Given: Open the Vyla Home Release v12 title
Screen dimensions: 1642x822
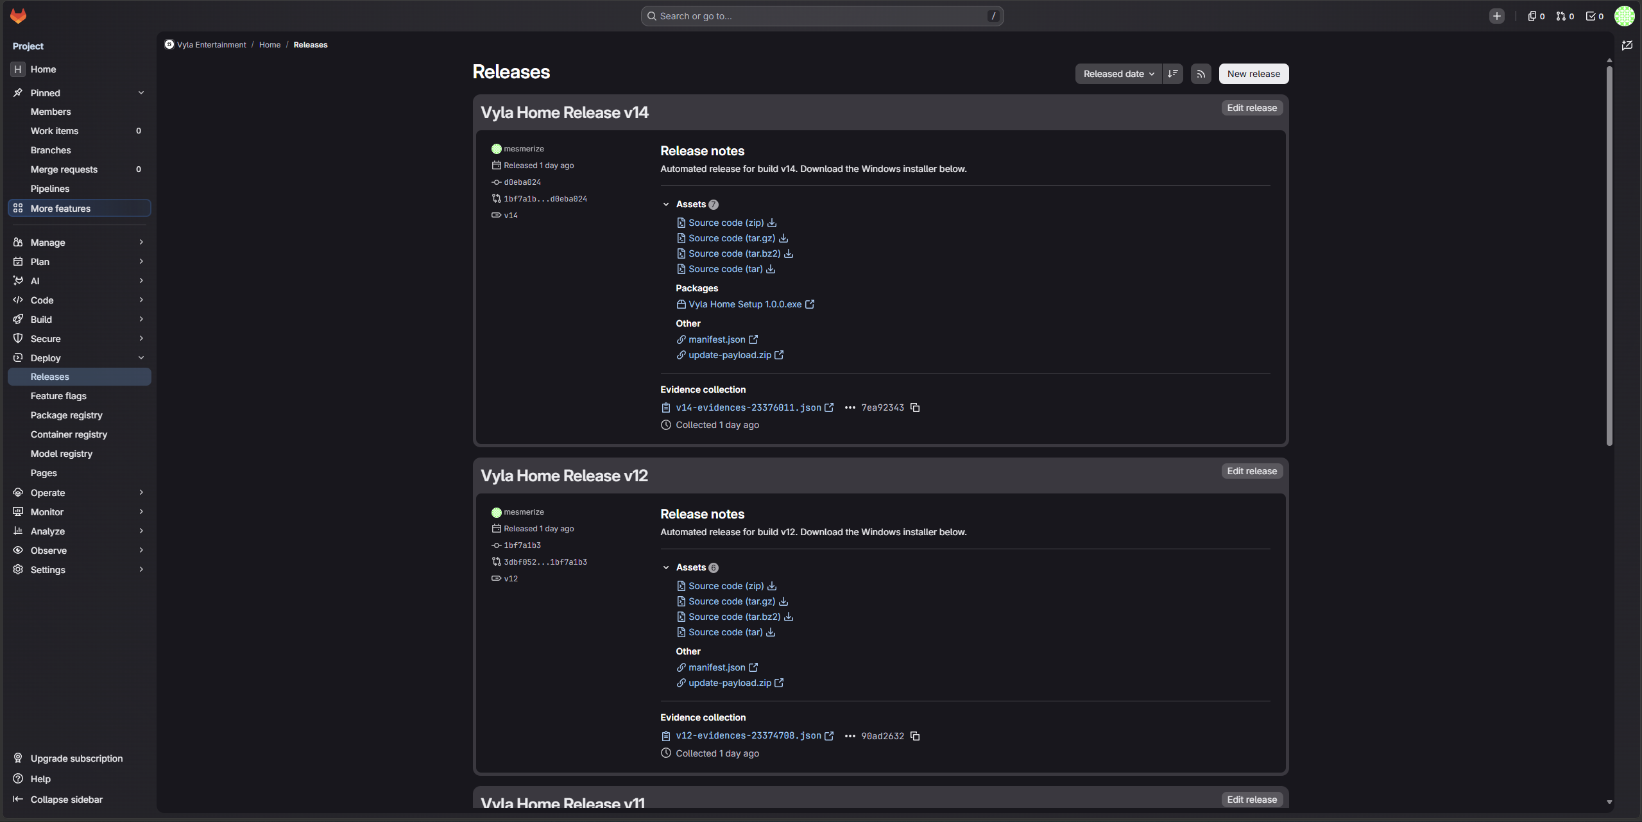Looking at the screenshot, I should click(564, 475).
